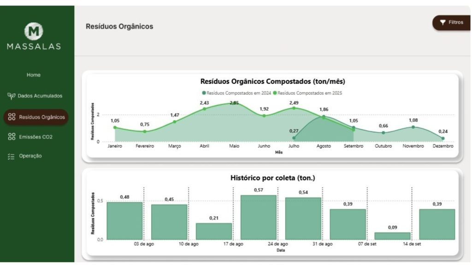Click the Agosto axis label
This screenshot has width=472, height=265.
[324, 146]
